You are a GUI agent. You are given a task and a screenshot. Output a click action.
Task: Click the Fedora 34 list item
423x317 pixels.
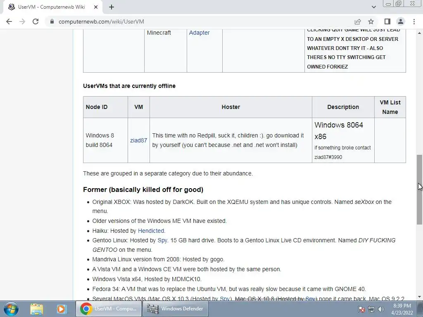[229, 289]
